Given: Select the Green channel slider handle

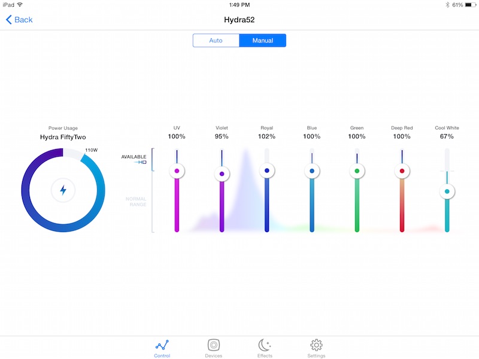Looking at the screenshot, I should pos(357,171).
